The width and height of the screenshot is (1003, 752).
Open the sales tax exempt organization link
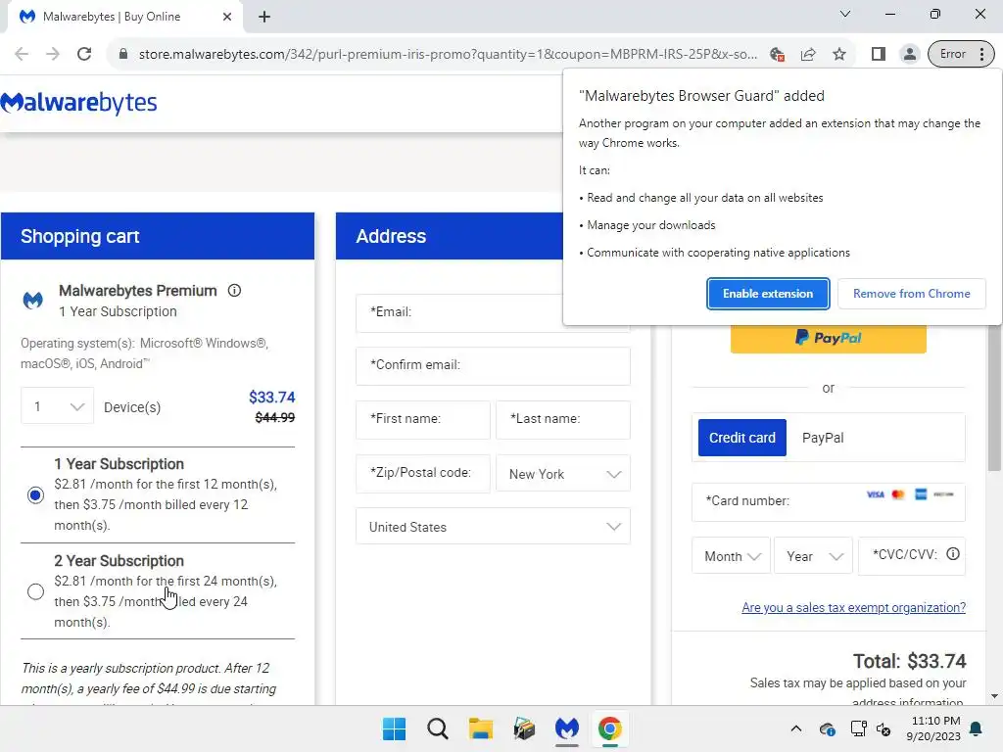pos(853,607)
